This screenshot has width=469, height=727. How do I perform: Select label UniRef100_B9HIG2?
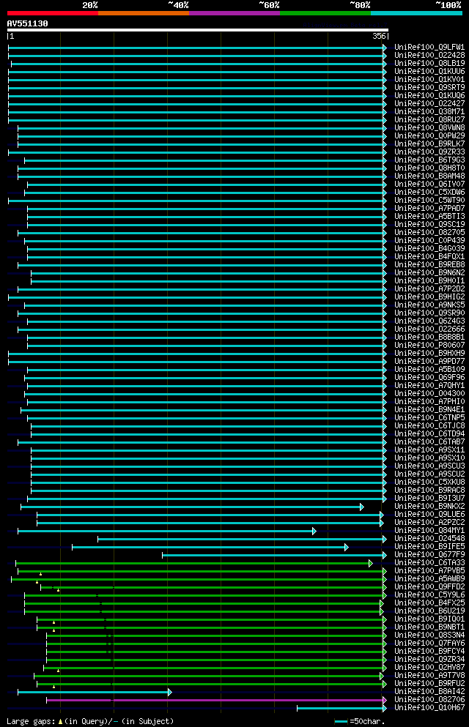click(429, 297)
